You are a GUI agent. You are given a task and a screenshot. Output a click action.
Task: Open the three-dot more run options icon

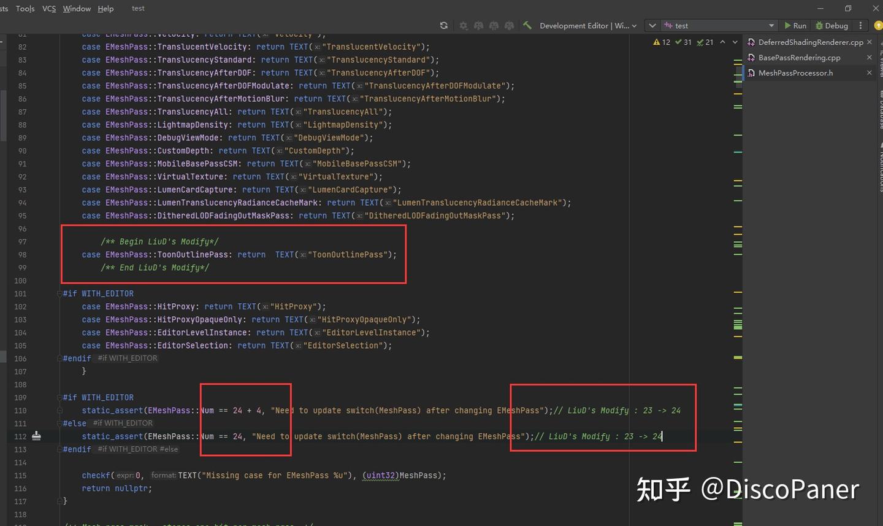click(x=862, y=26)
